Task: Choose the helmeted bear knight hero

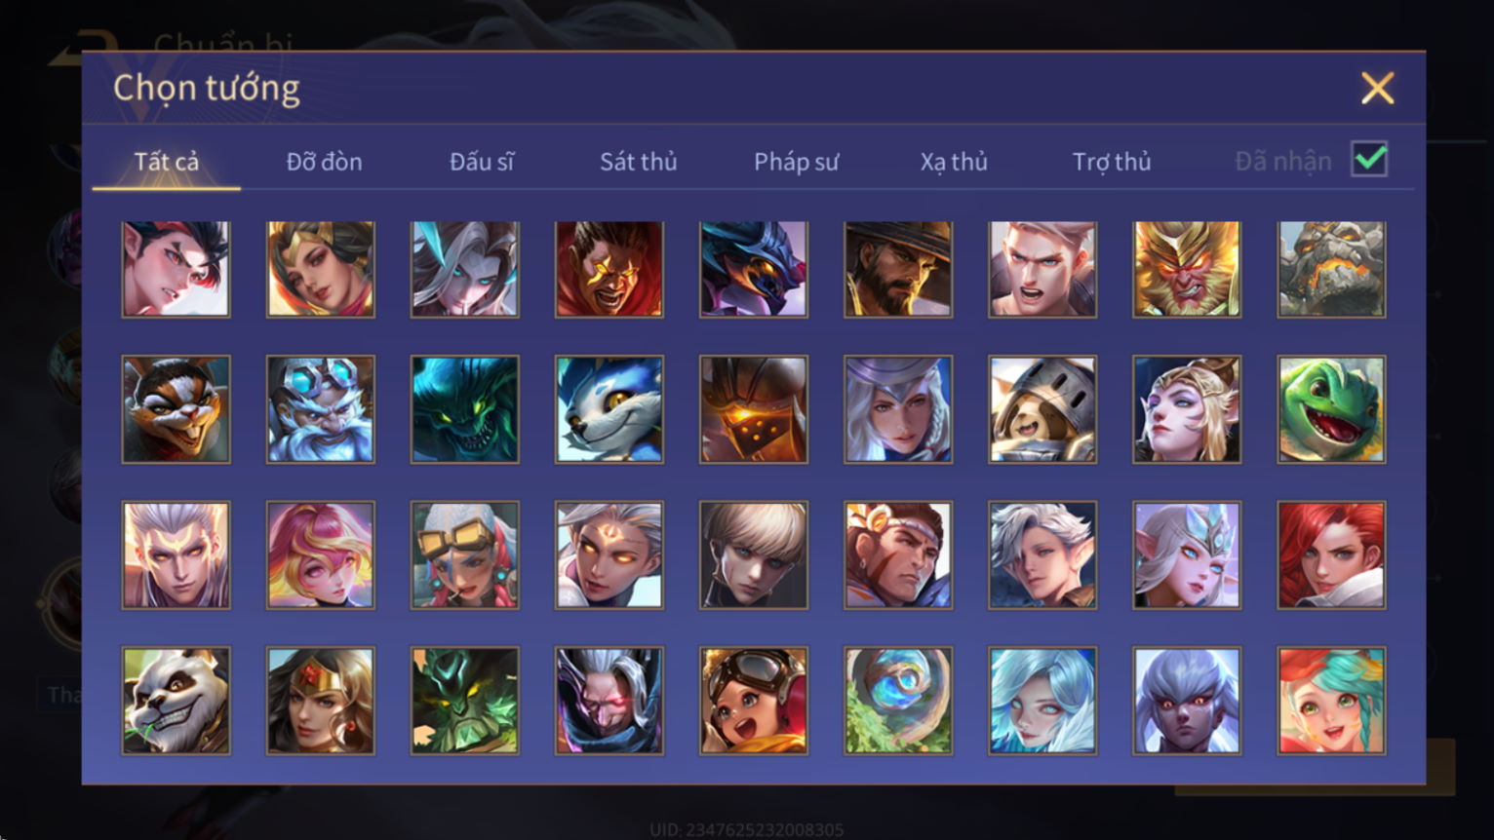Action: pos(1042,409)
